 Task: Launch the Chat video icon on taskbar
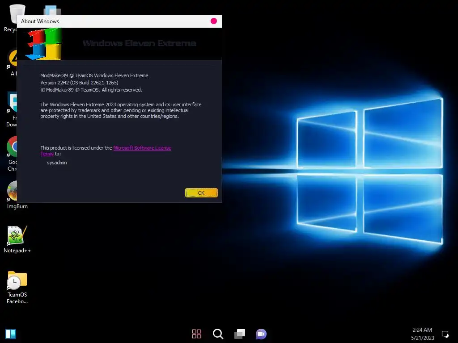[261, 334]
